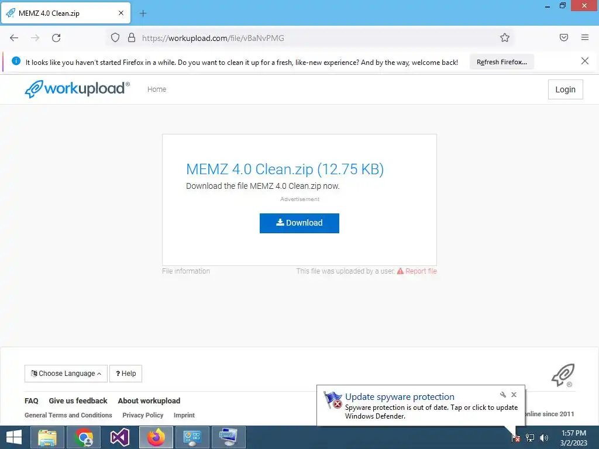599x449 pixels.
Task: Click the forward navigation arrow
Action: 35,38
